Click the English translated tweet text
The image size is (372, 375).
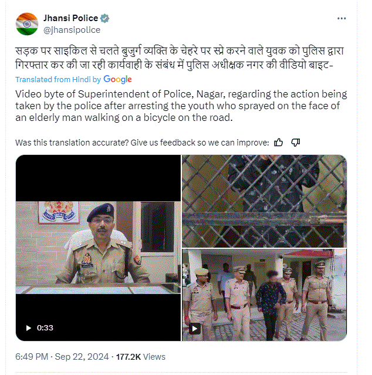pyautogui.click(x=181, y=106)
